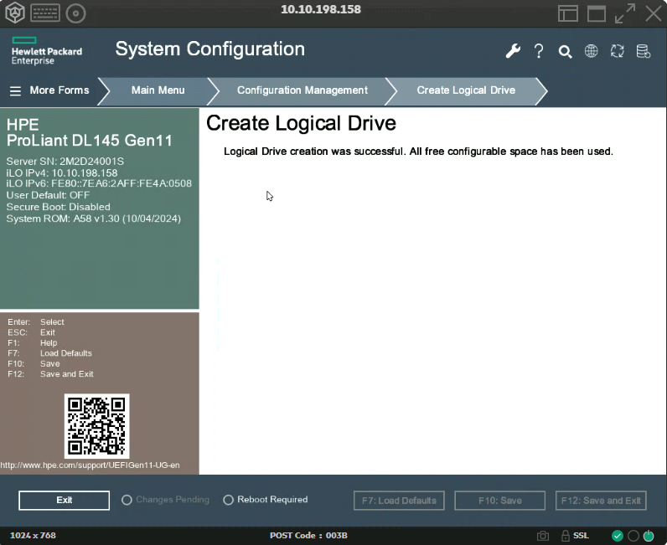Click the POST Code : 003B text
667x545 pixels.
coord(308,536)
